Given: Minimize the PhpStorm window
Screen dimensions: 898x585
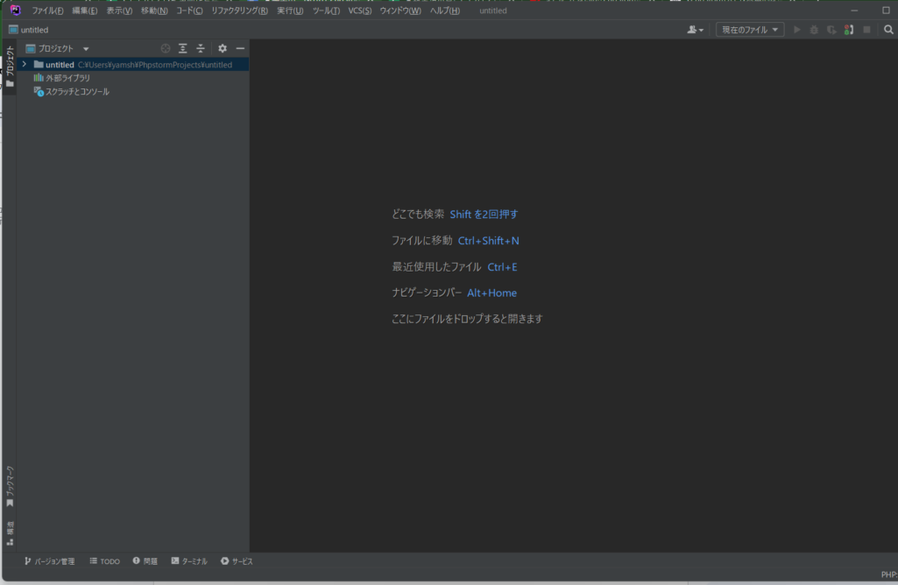Looking at the screenshot, I should click(854, 11).
